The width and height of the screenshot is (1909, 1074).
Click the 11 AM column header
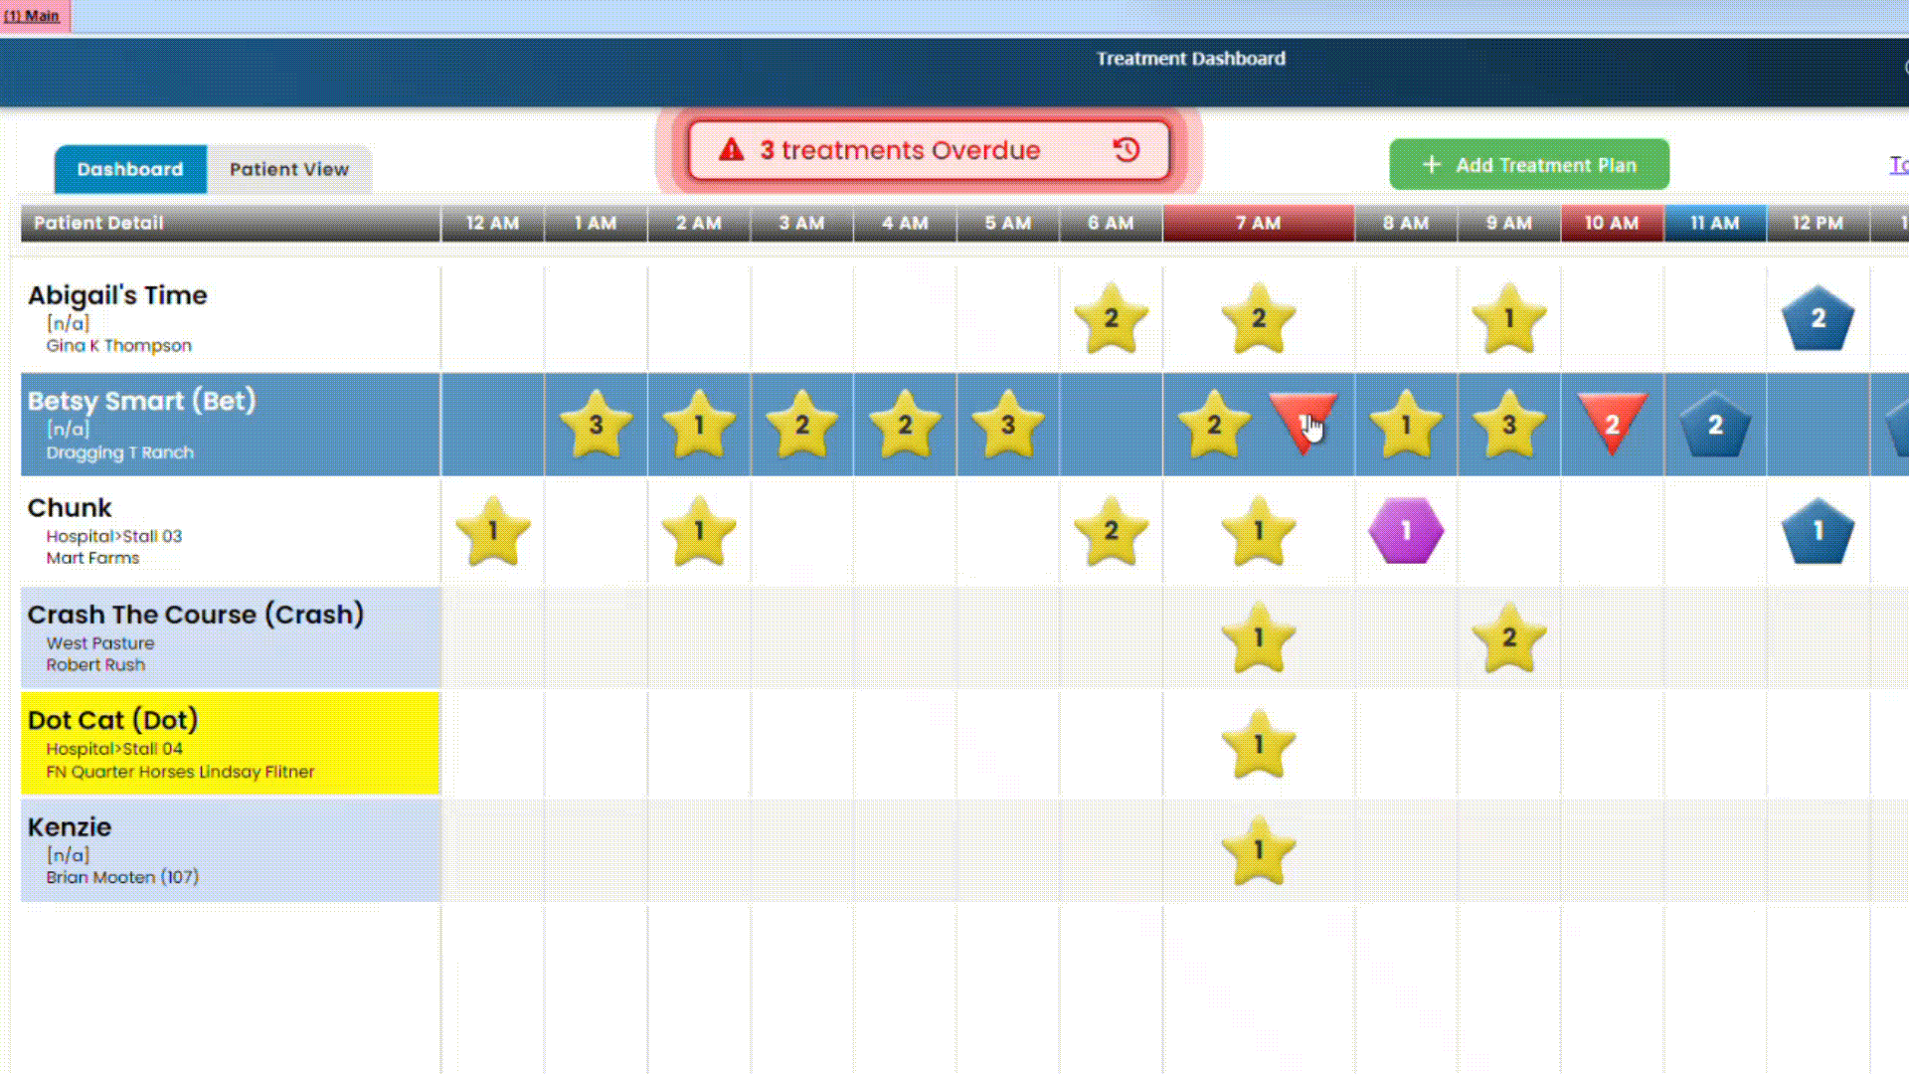pyautogui.click(x=1715, y=223)
